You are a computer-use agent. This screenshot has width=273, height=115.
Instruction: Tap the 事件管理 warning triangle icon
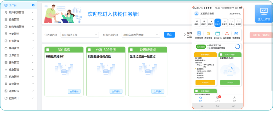(227, 34)
